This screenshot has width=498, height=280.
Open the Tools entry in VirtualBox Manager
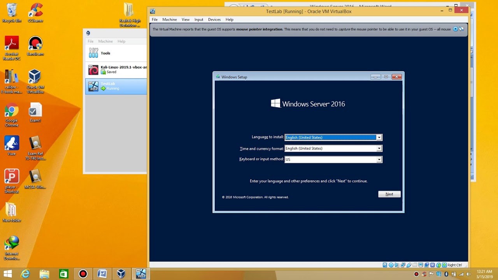click(116, 53)
